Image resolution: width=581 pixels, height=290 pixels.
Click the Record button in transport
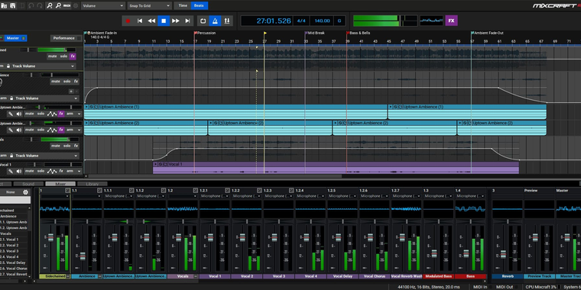tap(128, 21)
